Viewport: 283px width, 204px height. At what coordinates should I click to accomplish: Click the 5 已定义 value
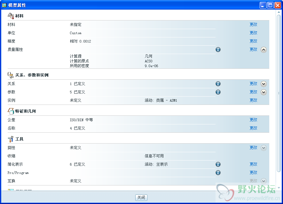[x=77, y=92]
